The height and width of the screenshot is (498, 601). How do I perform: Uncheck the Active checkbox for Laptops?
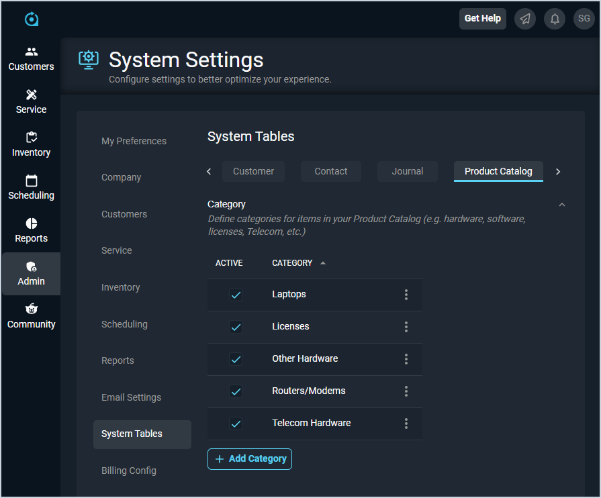236,295
